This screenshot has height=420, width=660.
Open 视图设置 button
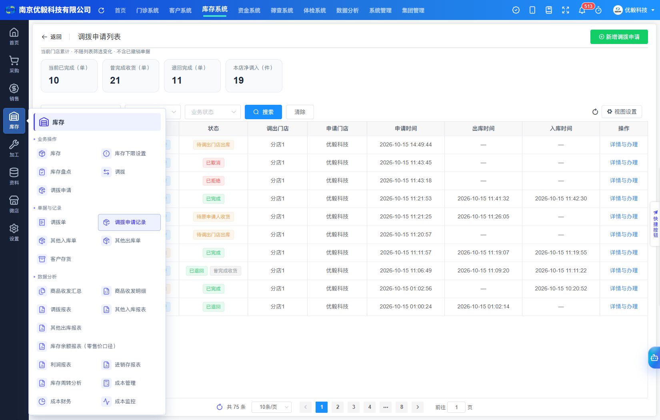pyautogui.click(x=622, y=112)
